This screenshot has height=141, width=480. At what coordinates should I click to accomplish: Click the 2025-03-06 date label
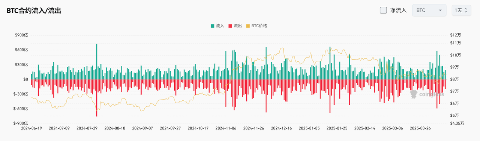tap(392, 128)
